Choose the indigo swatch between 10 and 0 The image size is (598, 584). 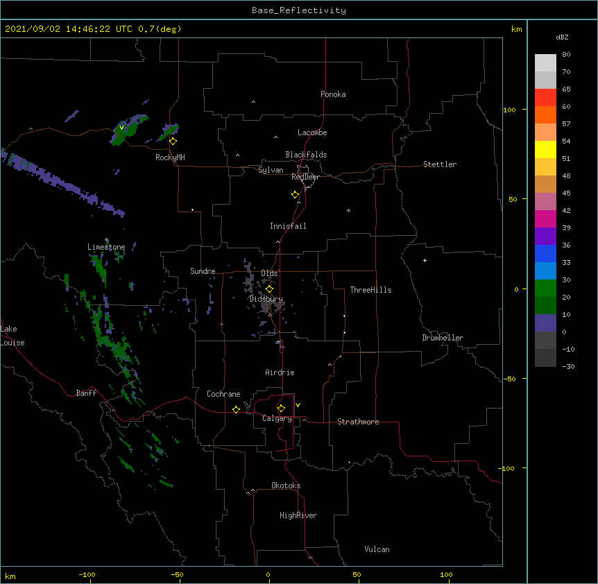545,323
